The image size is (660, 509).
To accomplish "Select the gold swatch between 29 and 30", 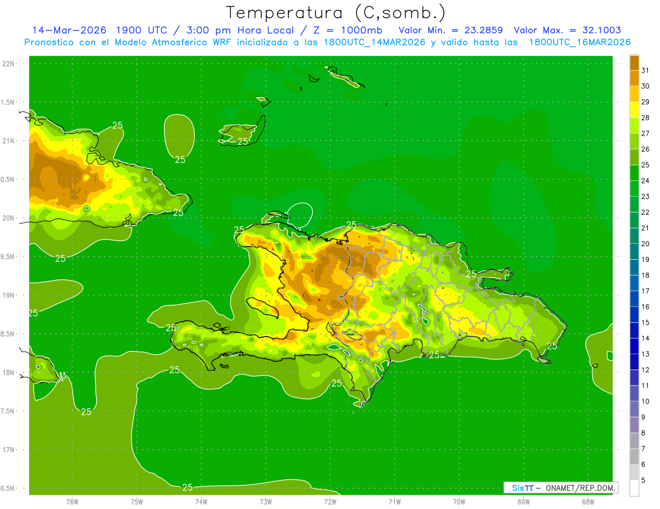I will tap(634, 94).
